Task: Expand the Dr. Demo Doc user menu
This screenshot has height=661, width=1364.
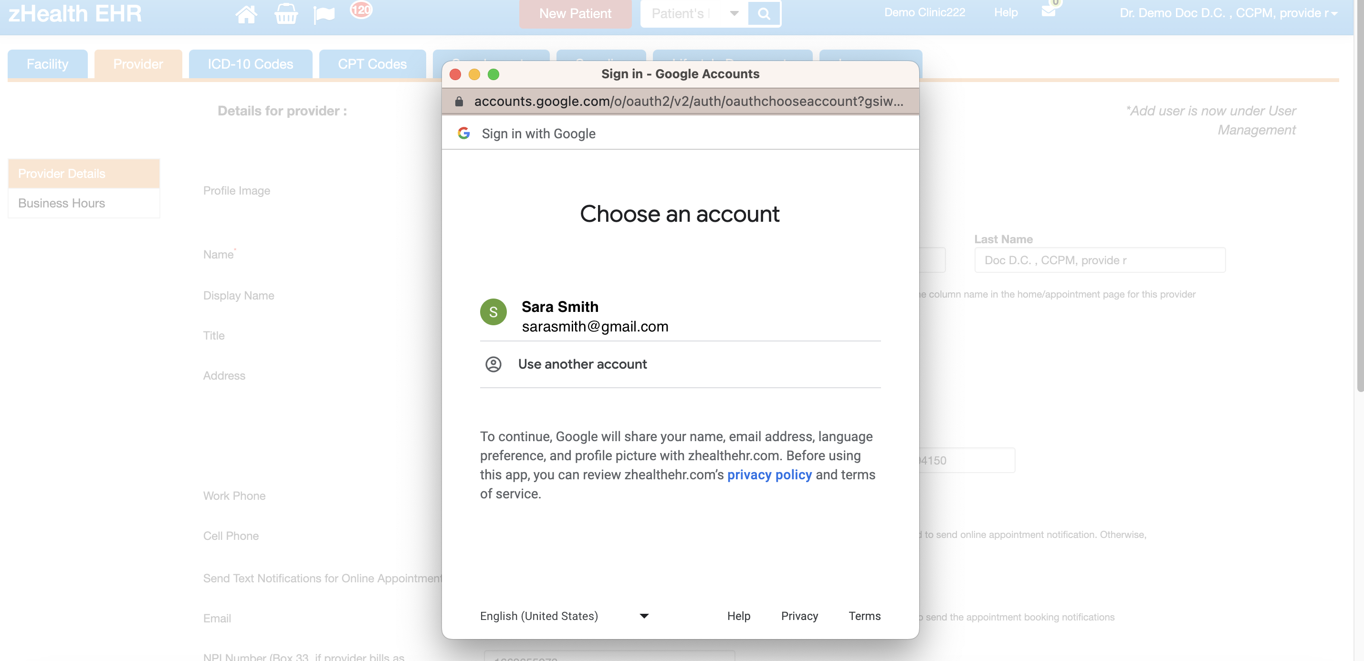Action: [x=1228, y=13]
